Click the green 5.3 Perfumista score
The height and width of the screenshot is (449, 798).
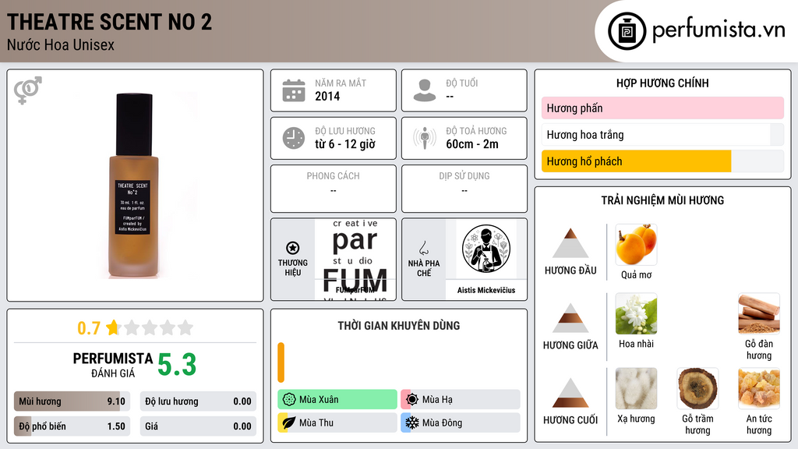pos(177,365)
